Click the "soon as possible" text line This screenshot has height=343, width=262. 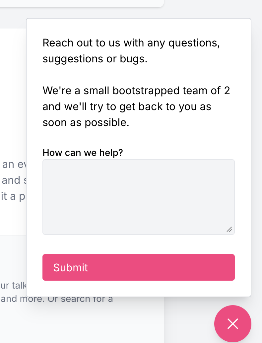click(x=86, y=122)
